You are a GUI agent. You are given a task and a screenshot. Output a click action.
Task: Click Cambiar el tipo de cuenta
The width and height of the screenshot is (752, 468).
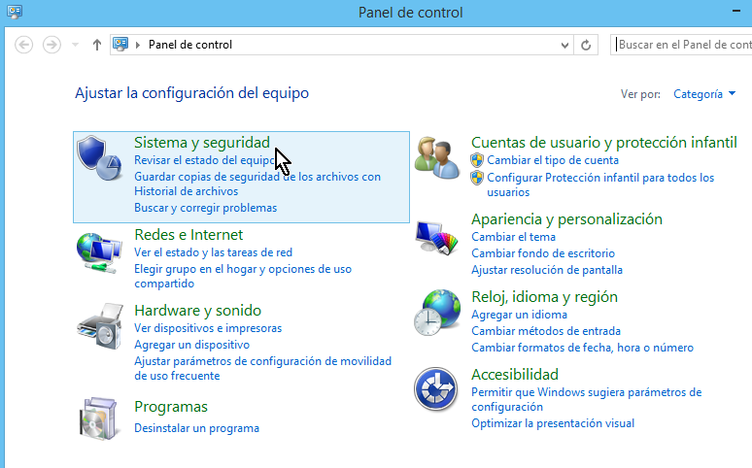[553, 160]
